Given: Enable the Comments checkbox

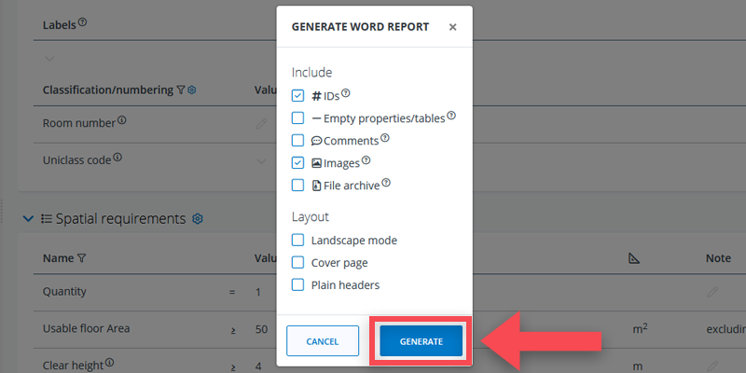Looking at the screenshot, I should pyautogui.click(x=297, y=141).
